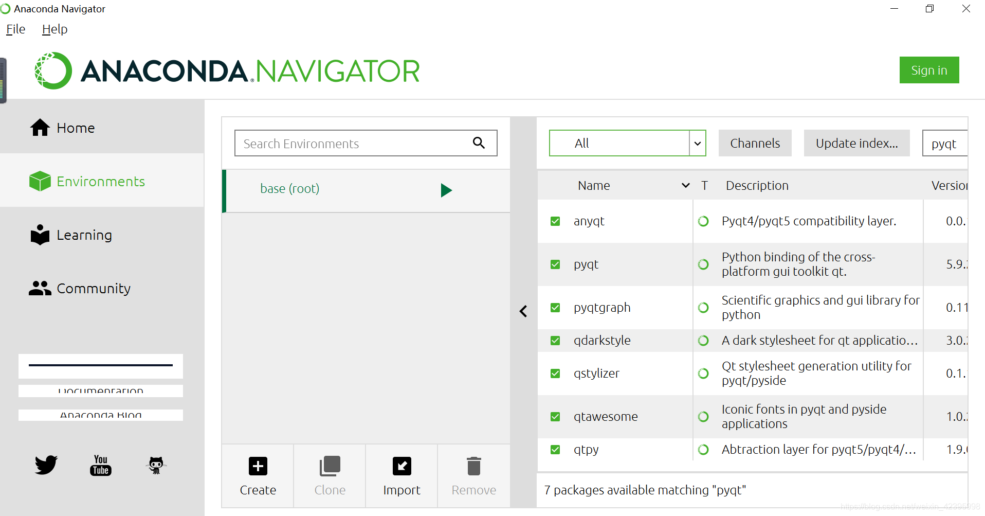The width and height of the screenshot is (985, 516).
Task: Select the base (root) environment
Action: click(x=366, y=190)
